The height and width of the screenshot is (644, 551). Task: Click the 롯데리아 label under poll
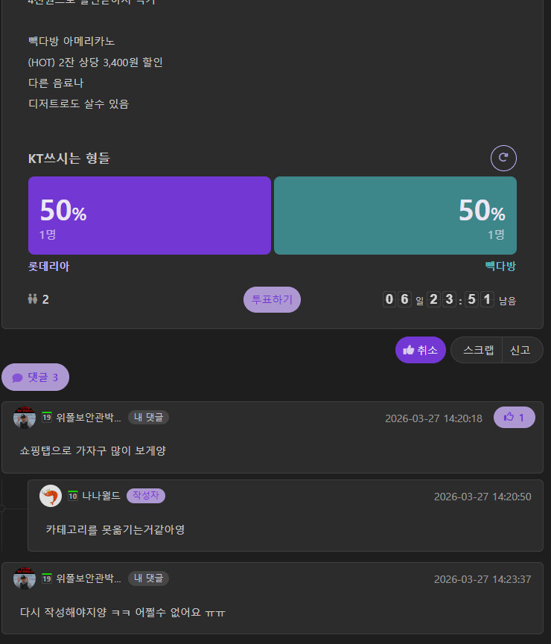click(x=48, y=267)
